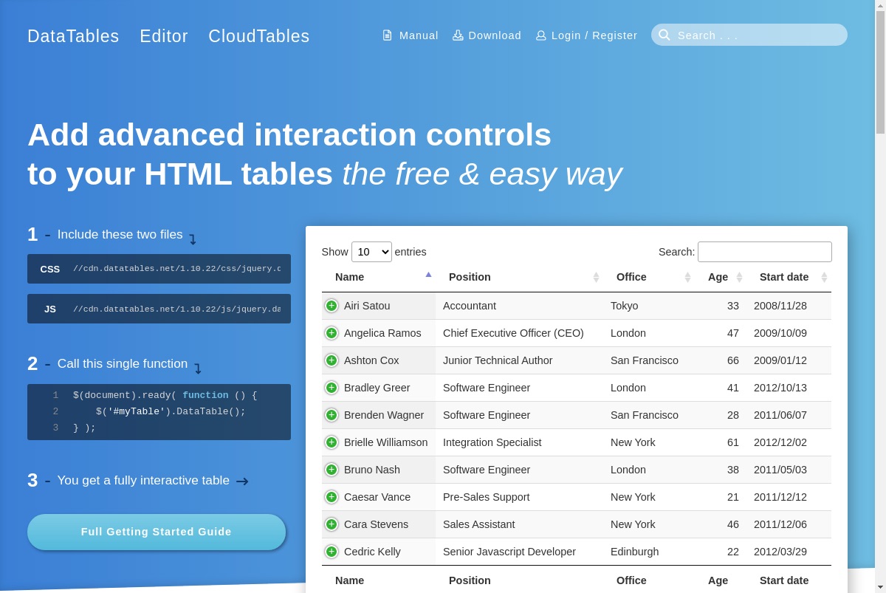This screenshot has width=886, height=593.
Task: Click Position column sort arrows
Action: (597, 277)
